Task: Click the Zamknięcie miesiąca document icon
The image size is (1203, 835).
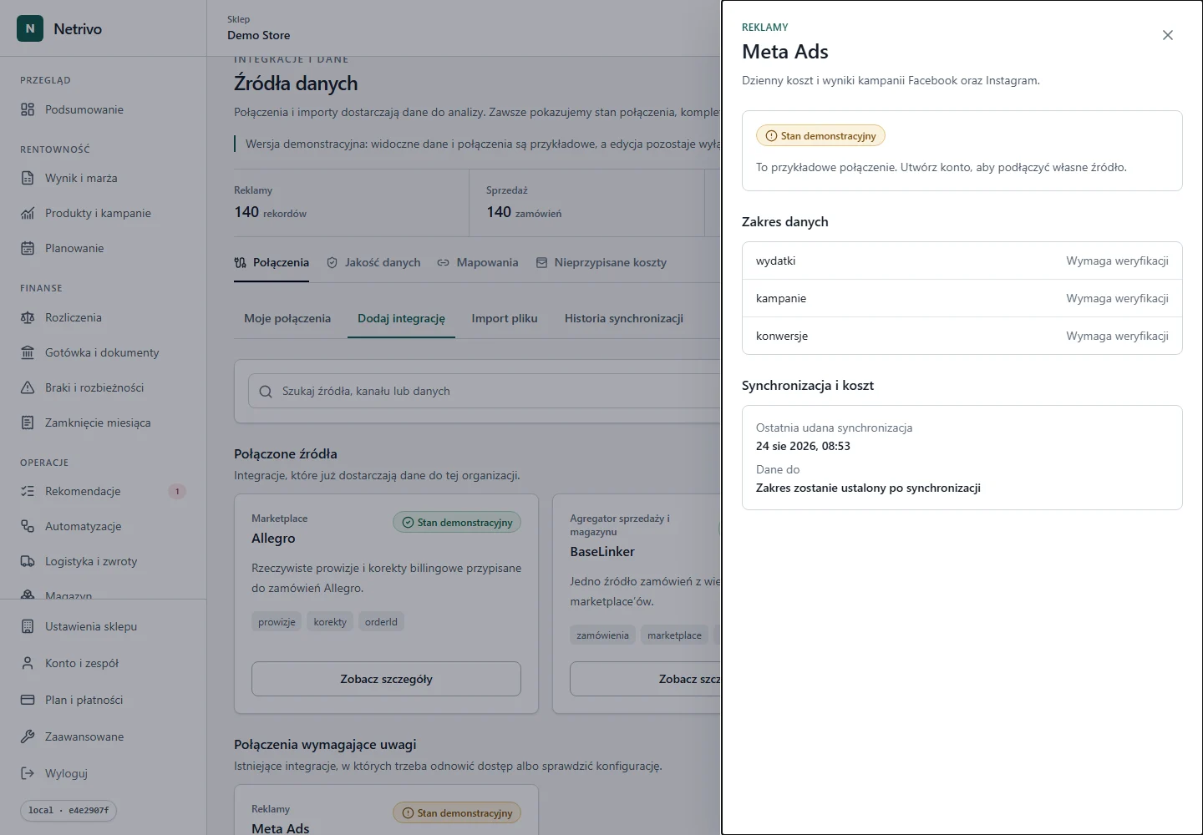Action: (x=28, y=423)
